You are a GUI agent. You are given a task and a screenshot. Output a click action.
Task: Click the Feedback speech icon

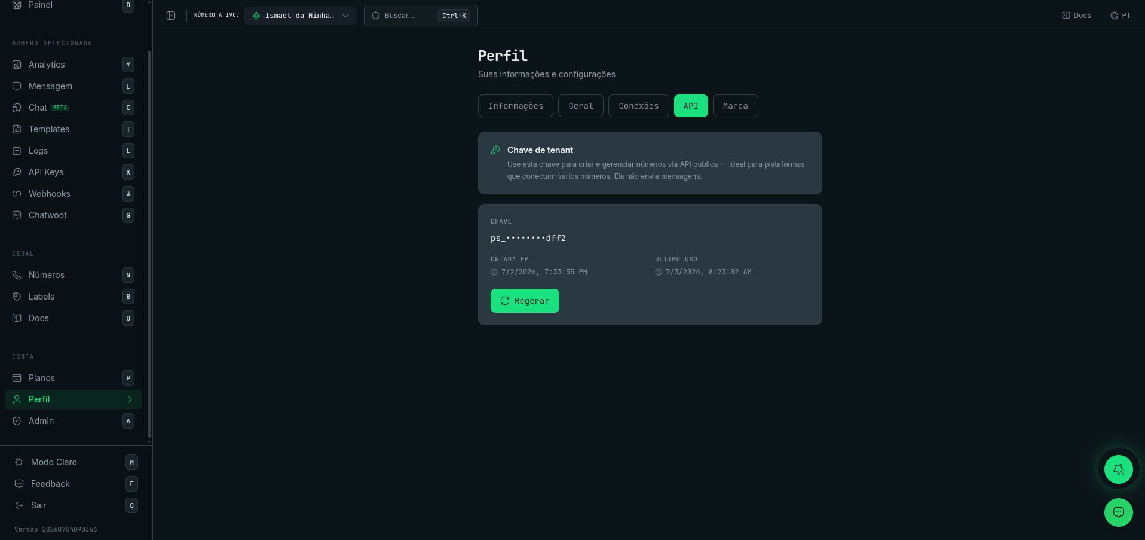[19, 484]
